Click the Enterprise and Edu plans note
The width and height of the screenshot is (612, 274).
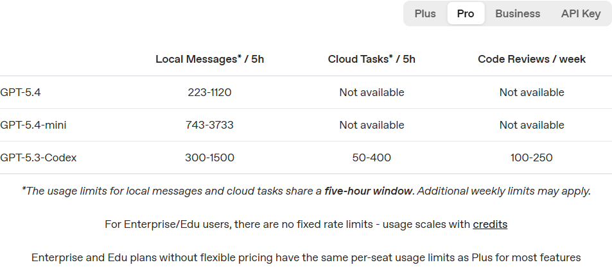point(306,257)
